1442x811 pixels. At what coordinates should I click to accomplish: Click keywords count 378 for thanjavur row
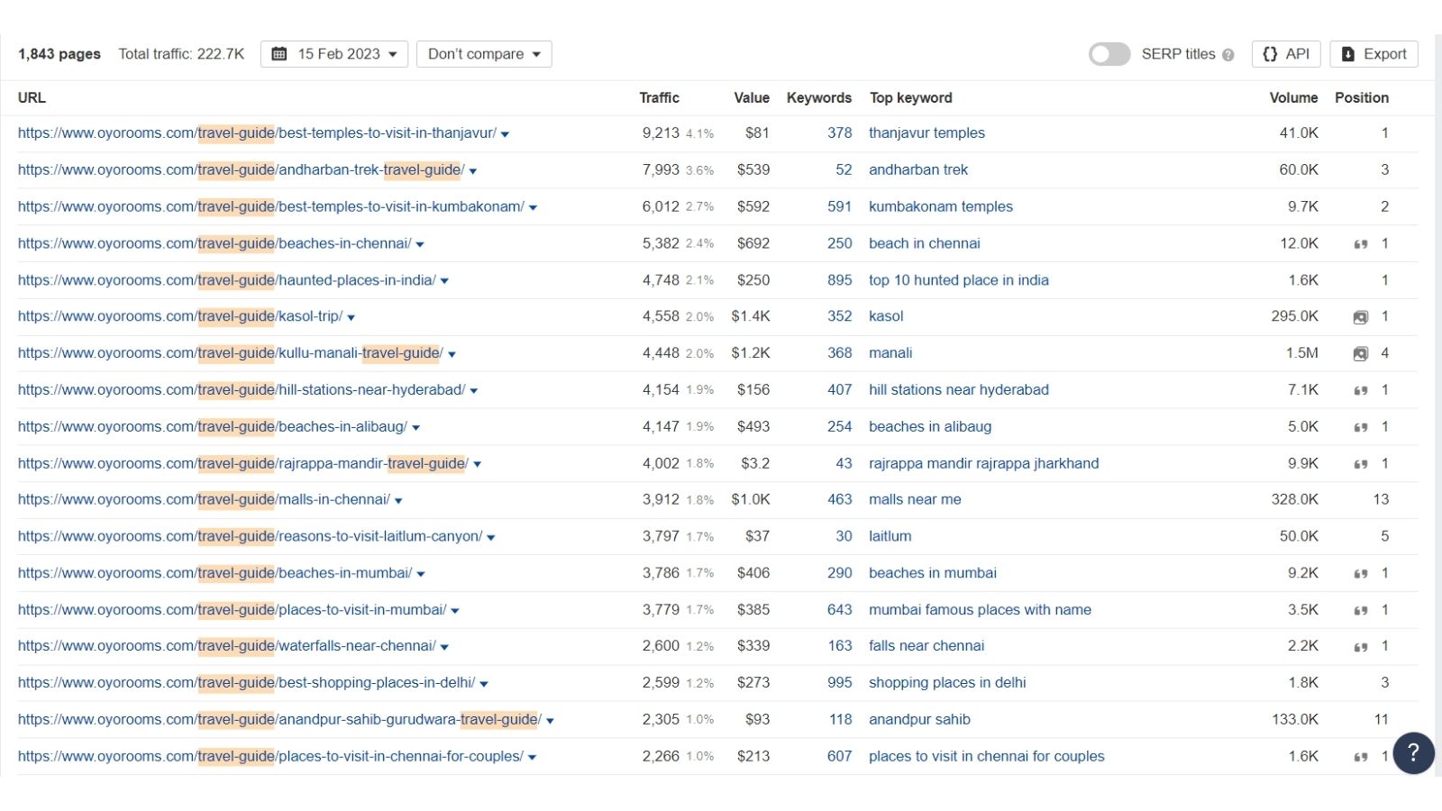(x=839, y=132)
